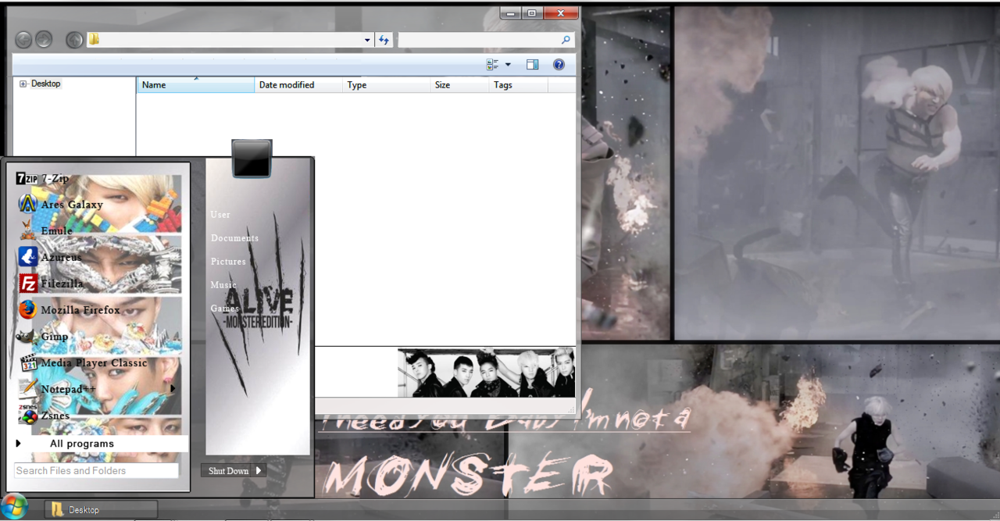
Task: Sort by Name column header
Action: point(196,85)
